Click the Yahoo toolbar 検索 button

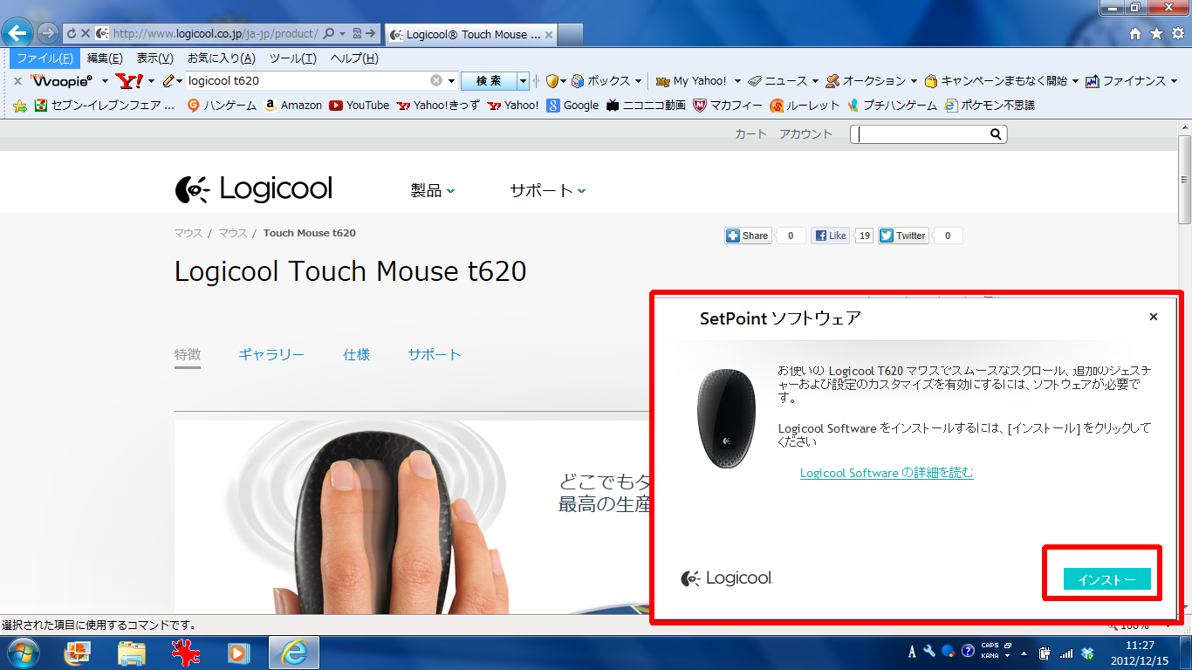click(489, 81)
